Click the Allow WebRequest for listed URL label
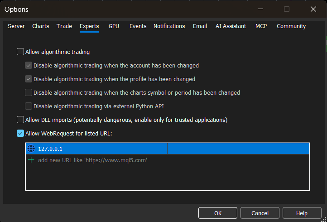The width and height of the screenshot is (327, 222). click(68, 134)
